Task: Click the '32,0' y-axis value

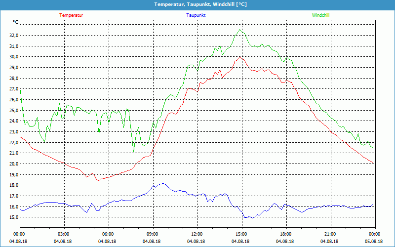Action: 14,36
